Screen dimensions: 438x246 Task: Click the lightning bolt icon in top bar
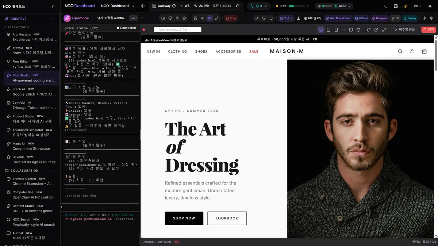(x=406, y=6)
